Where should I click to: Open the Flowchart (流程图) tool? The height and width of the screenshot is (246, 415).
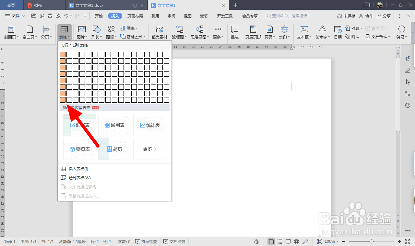(179, 33)
